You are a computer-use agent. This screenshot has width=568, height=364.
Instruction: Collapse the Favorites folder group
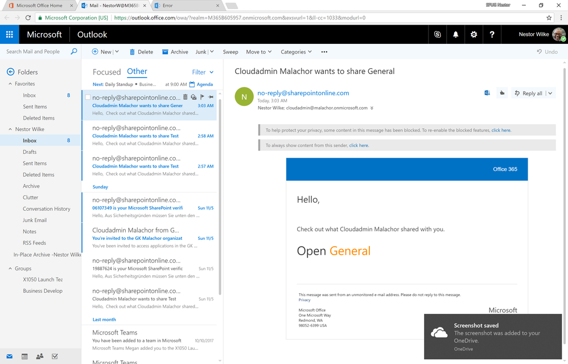point(10,84)
